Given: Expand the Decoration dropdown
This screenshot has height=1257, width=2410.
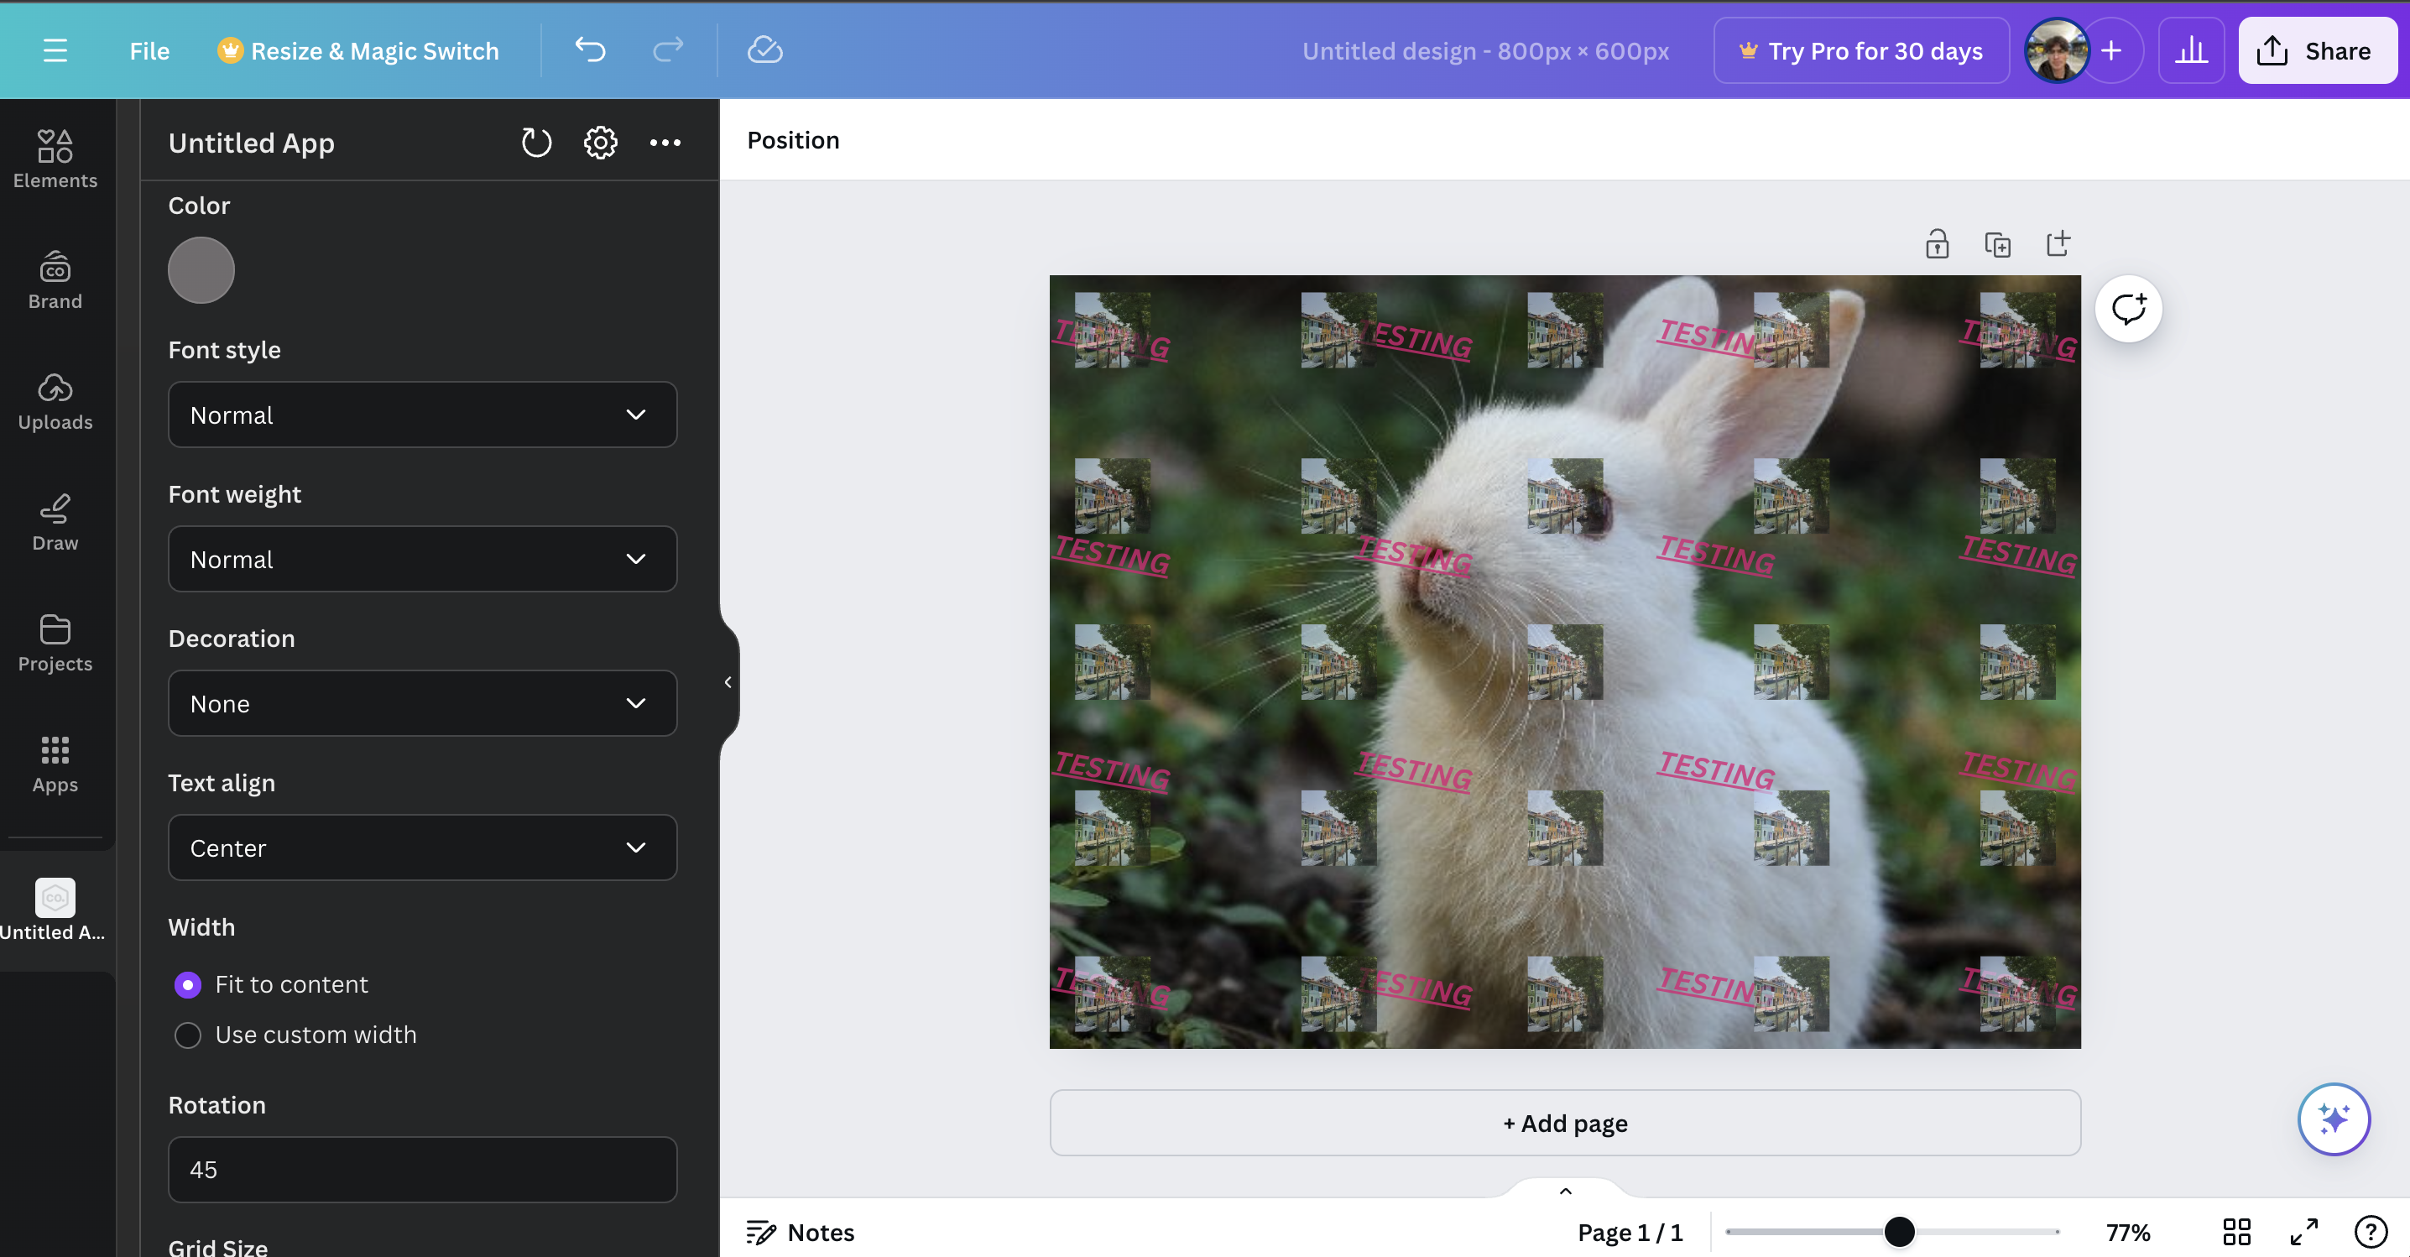Looking at the screenshot, I should tap(422, 703).
